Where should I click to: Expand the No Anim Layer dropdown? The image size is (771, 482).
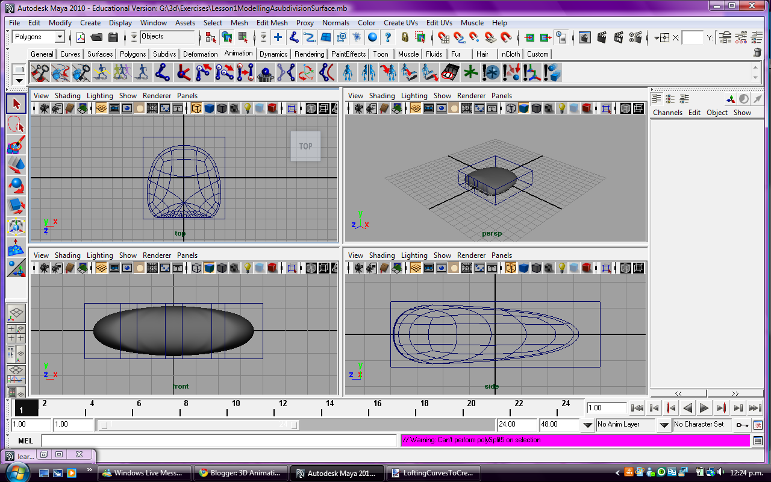pyautogui.click(x=666, y=425)
